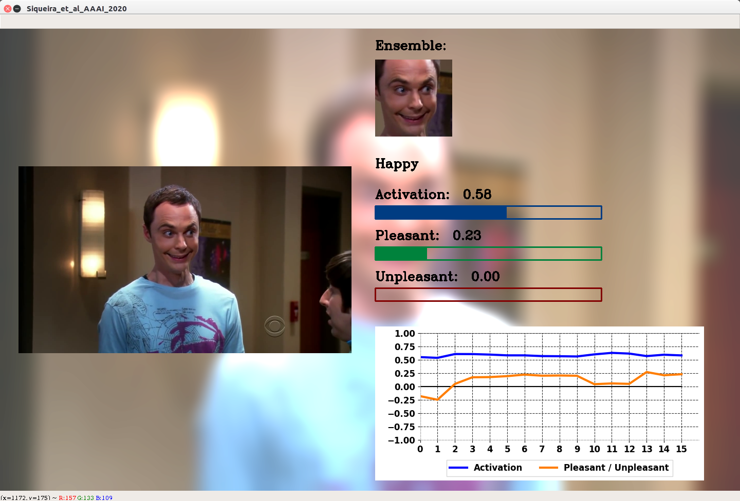Click the Activation value 0.58

477,195
